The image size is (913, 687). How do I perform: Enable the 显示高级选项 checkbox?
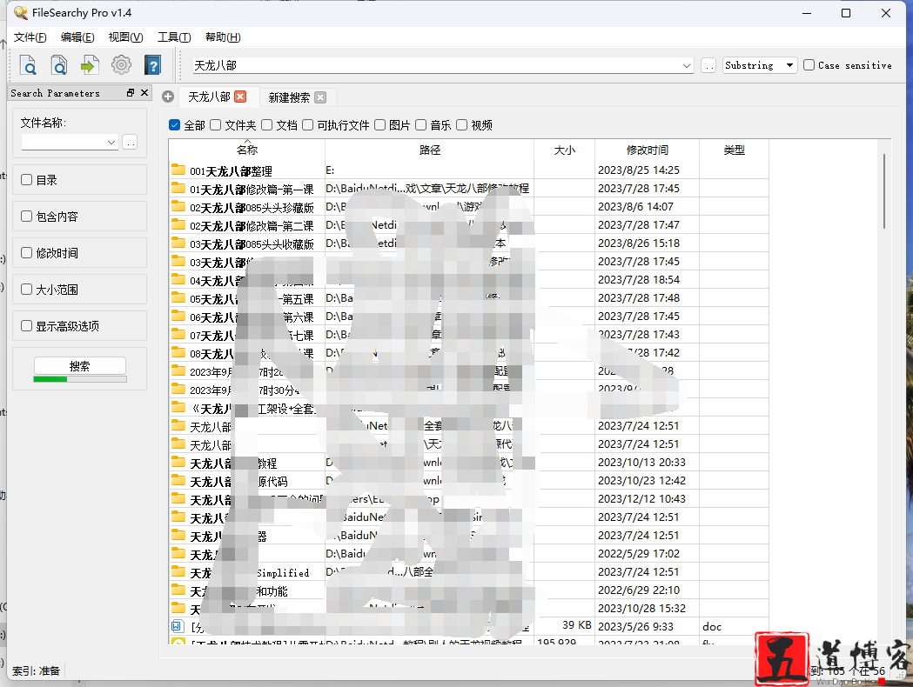[x=26, y=326]
